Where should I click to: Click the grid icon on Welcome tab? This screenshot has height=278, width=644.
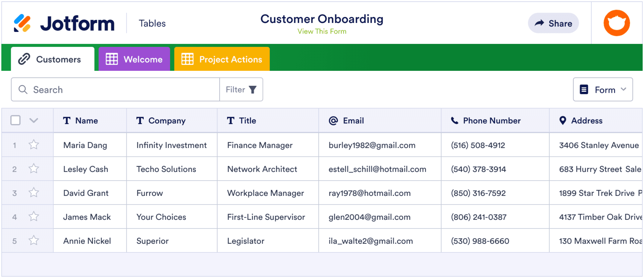point(112,59)
